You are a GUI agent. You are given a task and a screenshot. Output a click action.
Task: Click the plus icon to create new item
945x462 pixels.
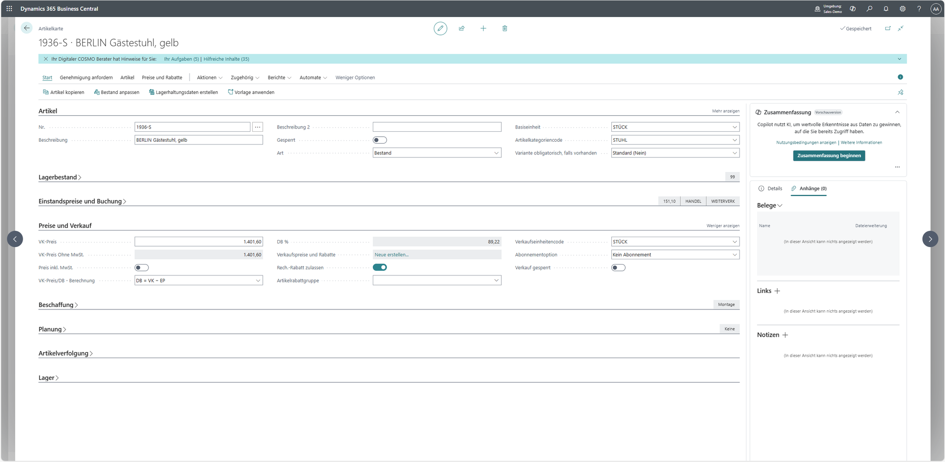click(483, 28)
